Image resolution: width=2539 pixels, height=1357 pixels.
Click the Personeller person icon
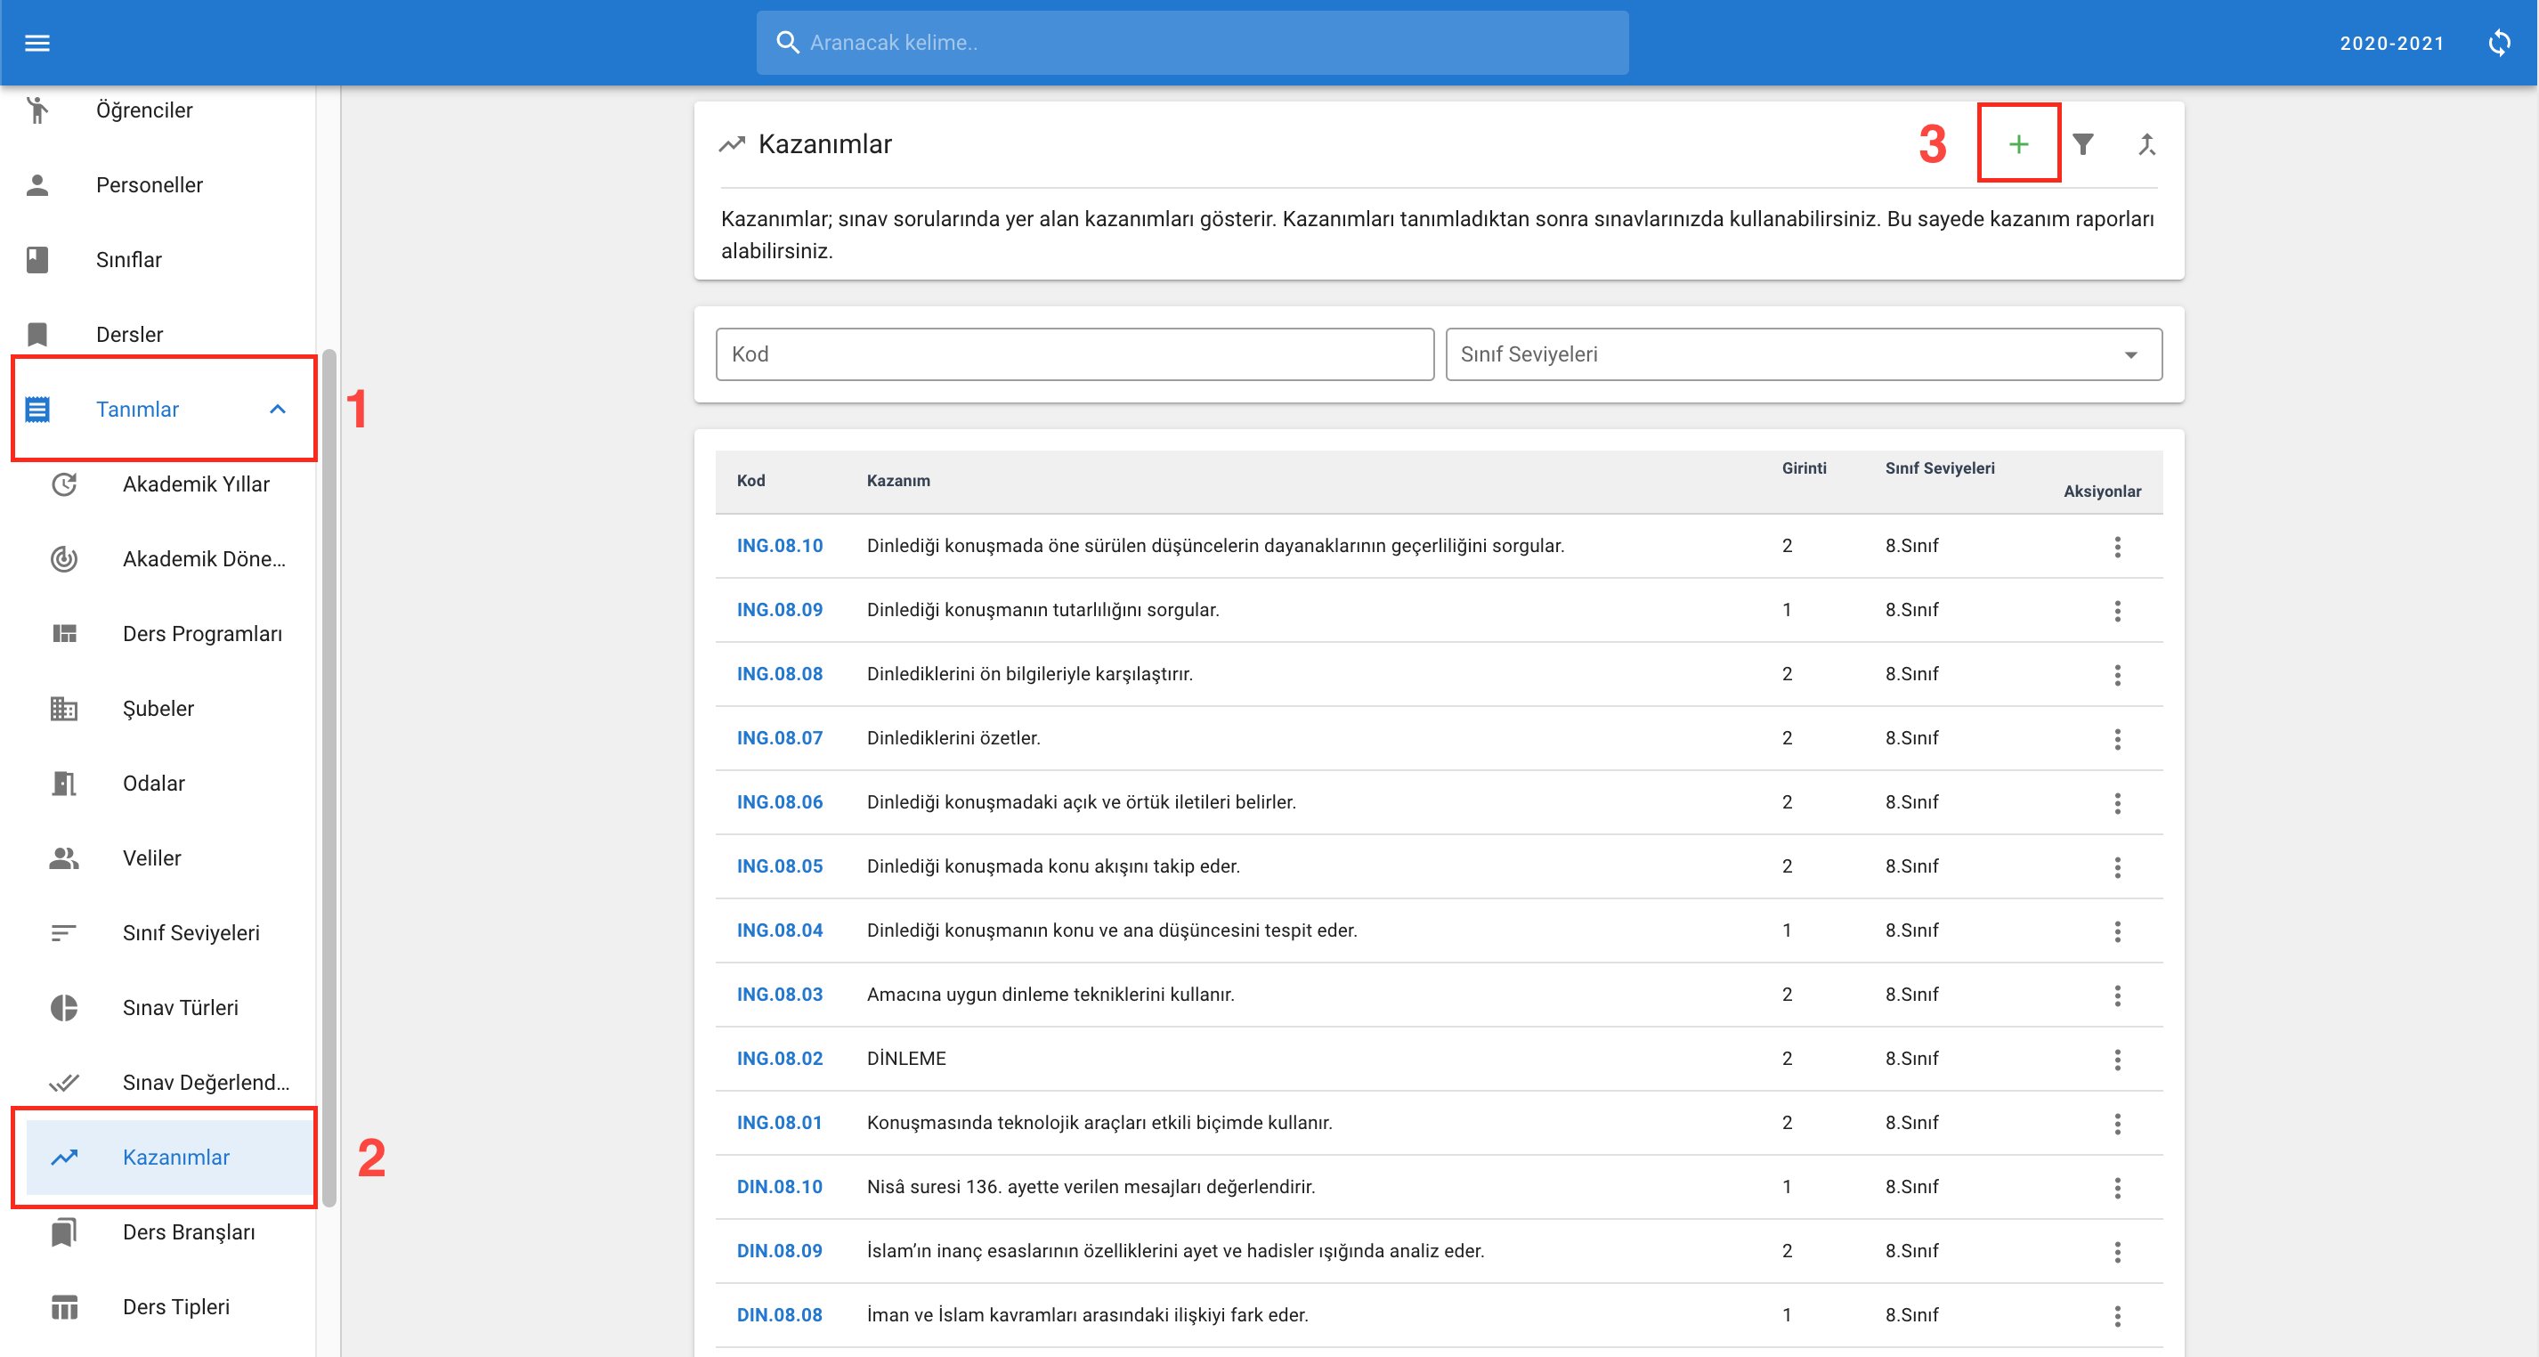click(37, 184)
